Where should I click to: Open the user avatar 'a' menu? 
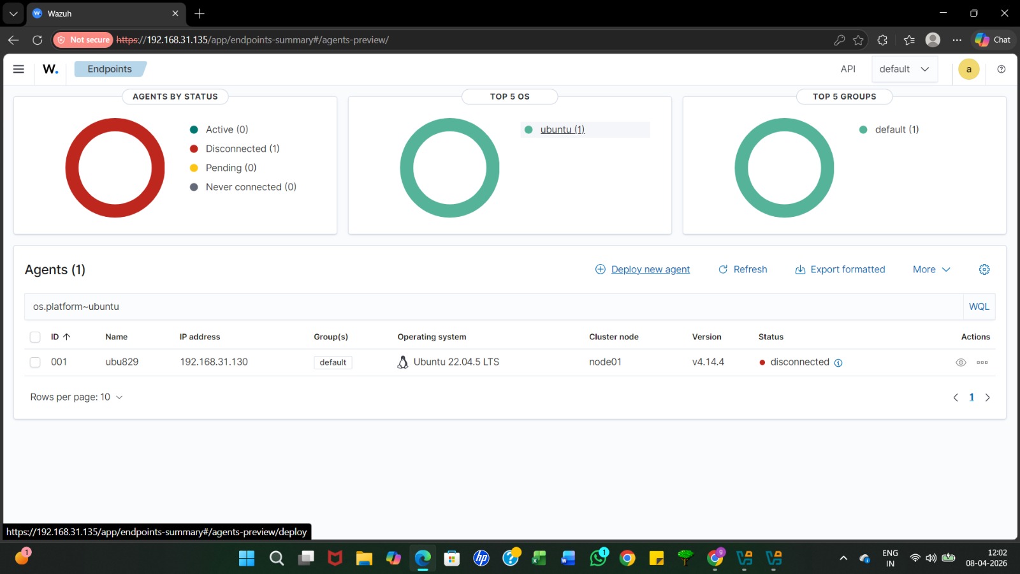[x=969, y=70]
